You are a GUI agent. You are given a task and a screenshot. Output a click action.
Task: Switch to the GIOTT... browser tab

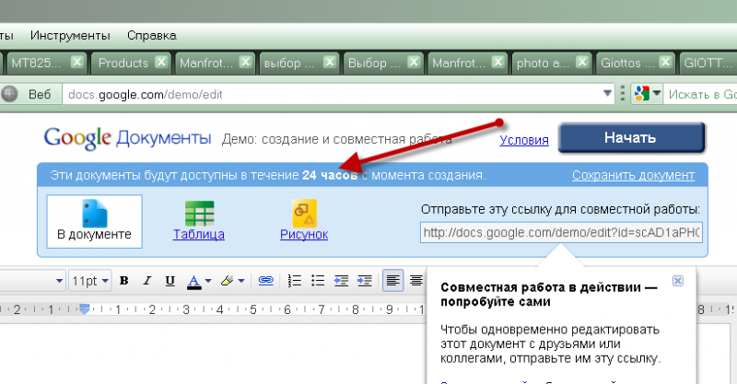(x=708, y=63)
